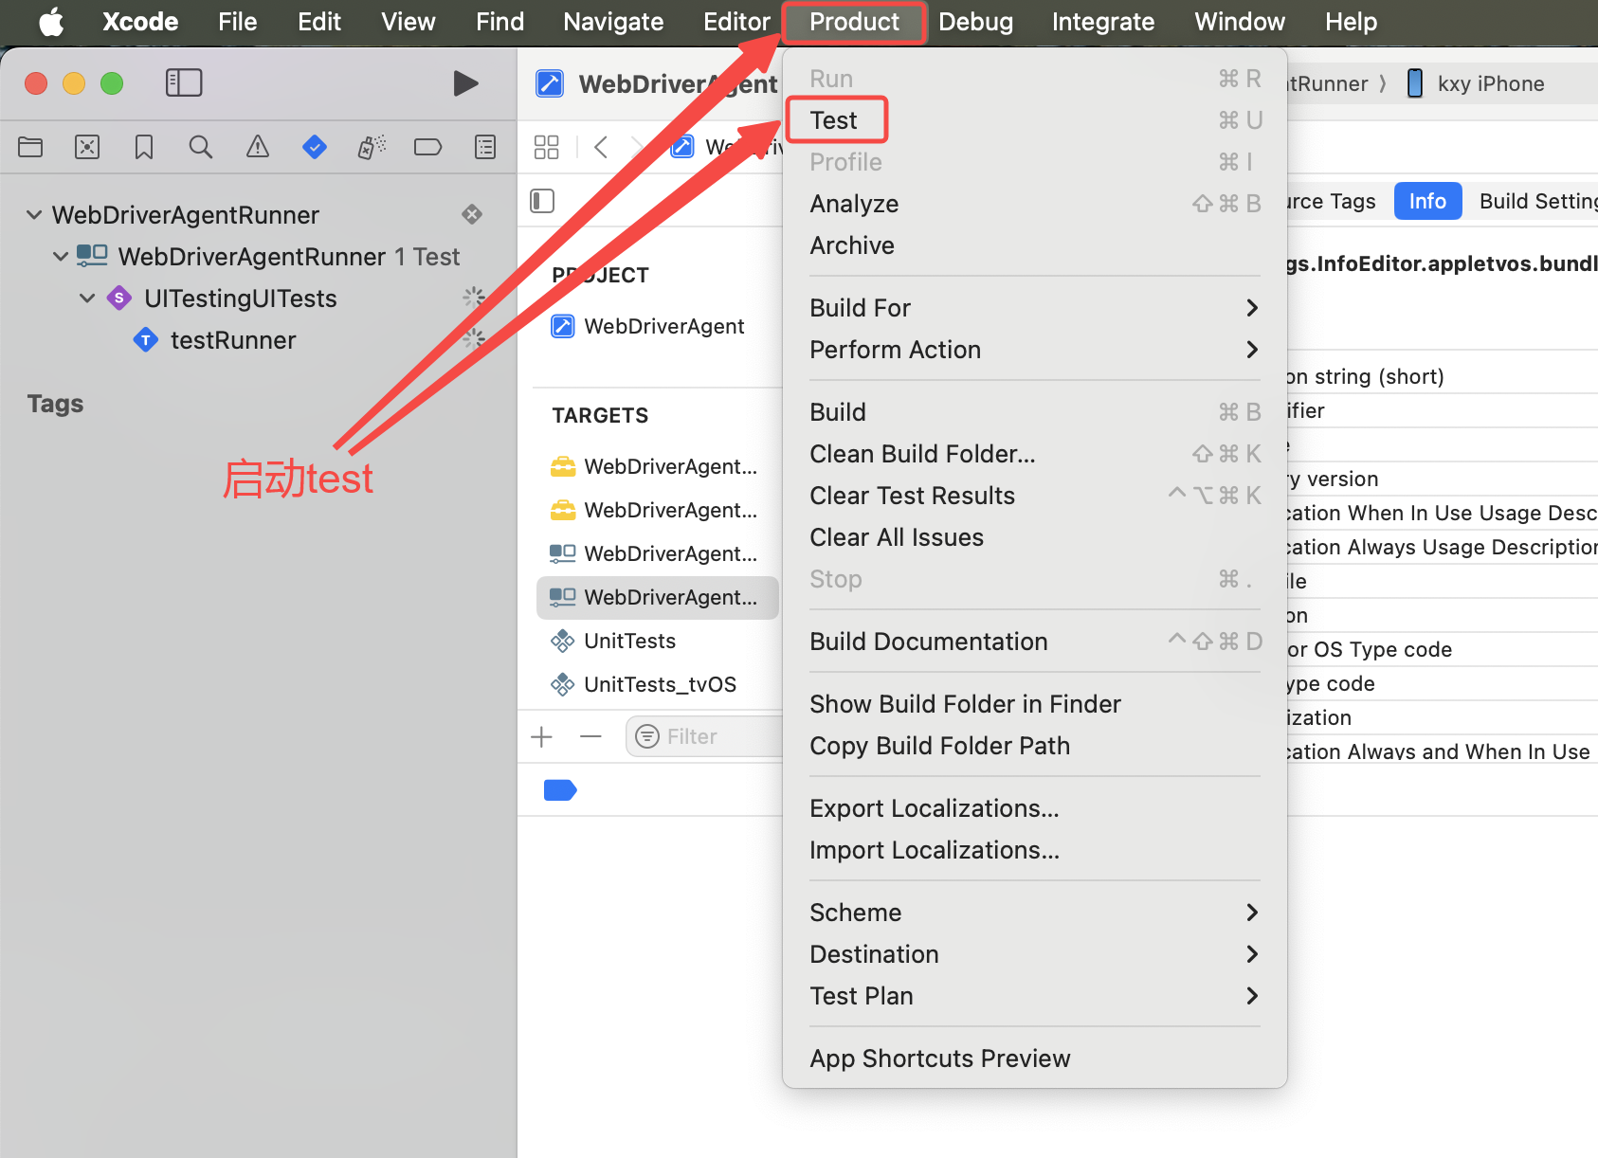Choose Analyze from the Product menu
1598x1158 pixels.
1035,204
